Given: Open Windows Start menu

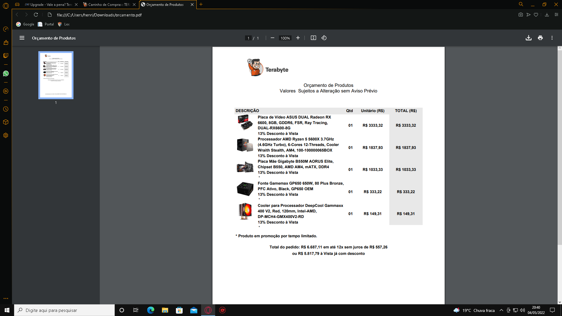Looking at the screenshot, I should (x=7, y=310).
